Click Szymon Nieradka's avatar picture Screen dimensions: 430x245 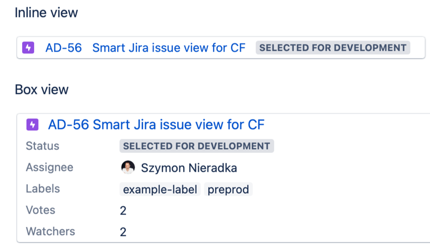click(128, 167)
